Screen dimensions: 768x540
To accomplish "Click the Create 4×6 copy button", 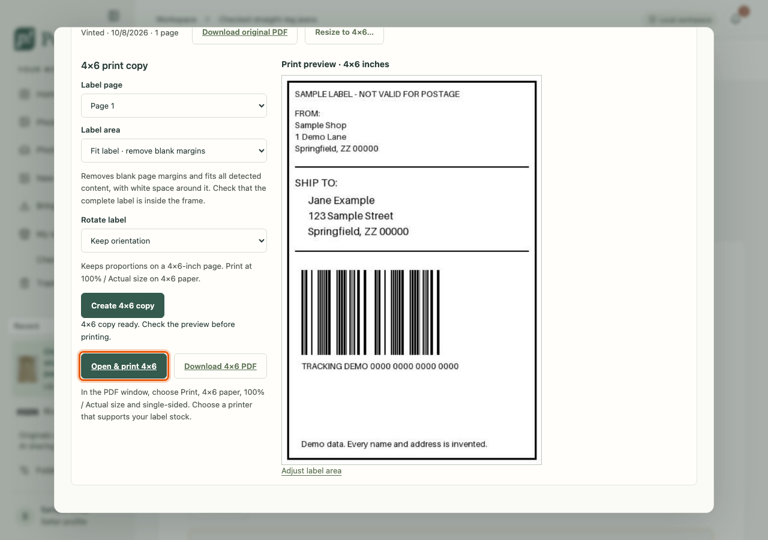I will pos(122,305).
